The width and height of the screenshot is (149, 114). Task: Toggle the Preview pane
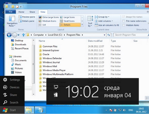click(x=27, y=17)
